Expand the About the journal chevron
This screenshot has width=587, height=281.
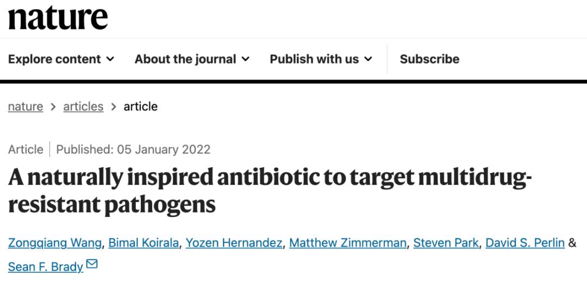[246, 59]
